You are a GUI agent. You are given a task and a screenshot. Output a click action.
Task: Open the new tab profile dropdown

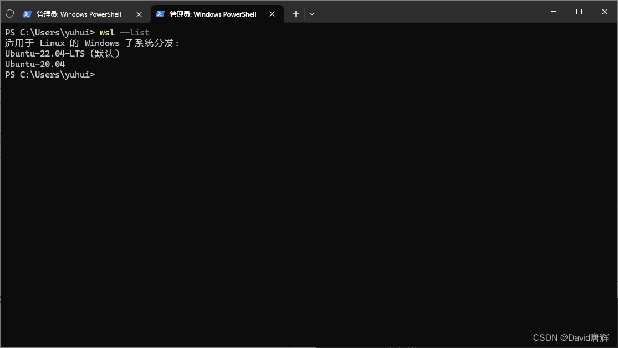click(x=312, y=14)
